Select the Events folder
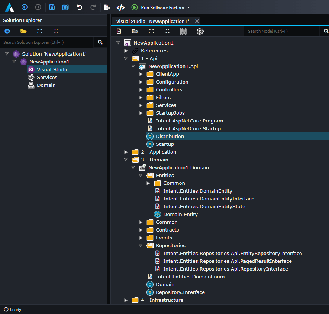Viewport: 329px width, 314px height. point(164,238)
